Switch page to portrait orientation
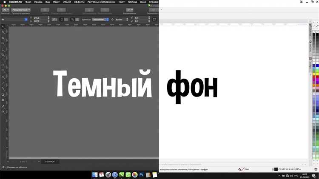The image size is (319, 179). tap(62, 20)
